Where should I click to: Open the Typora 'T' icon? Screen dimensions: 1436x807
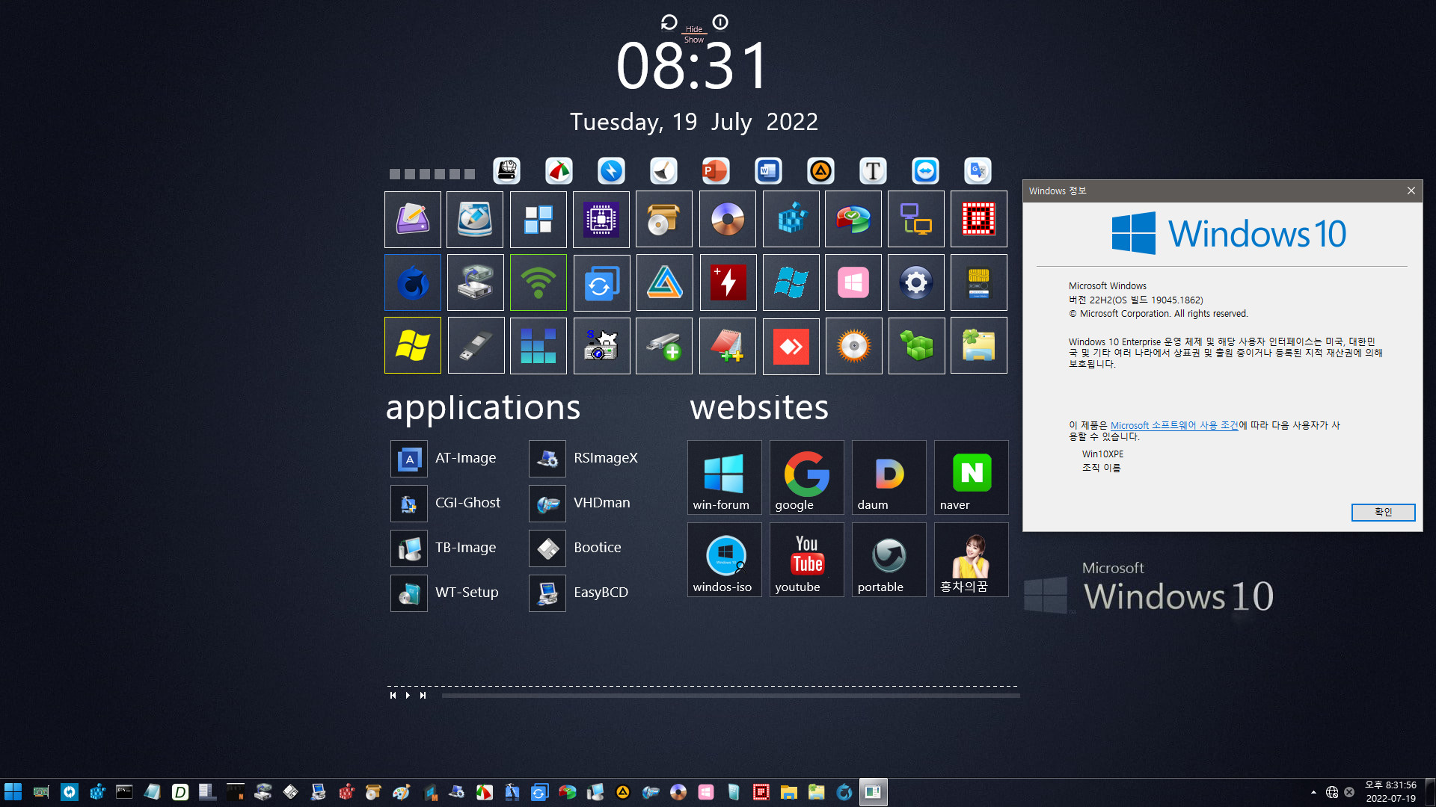coord(873,171)
